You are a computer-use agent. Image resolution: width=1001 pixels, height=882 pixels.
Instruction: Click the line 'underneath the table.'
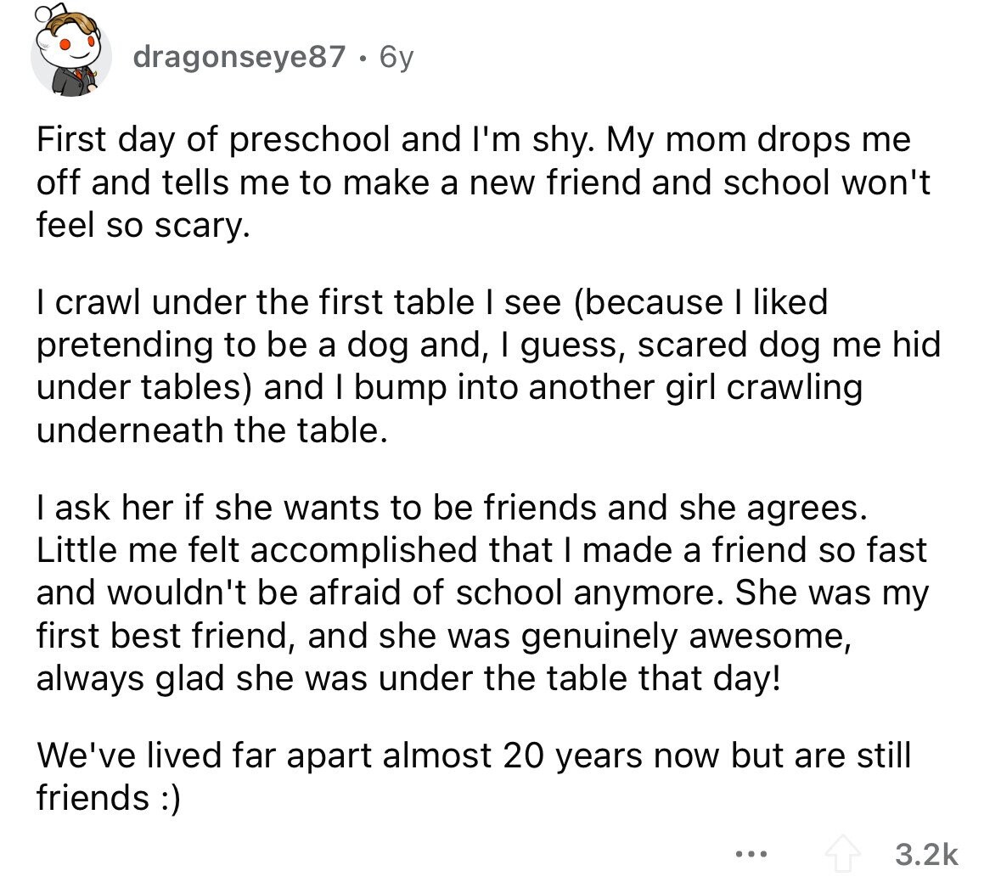click(212, 430)
